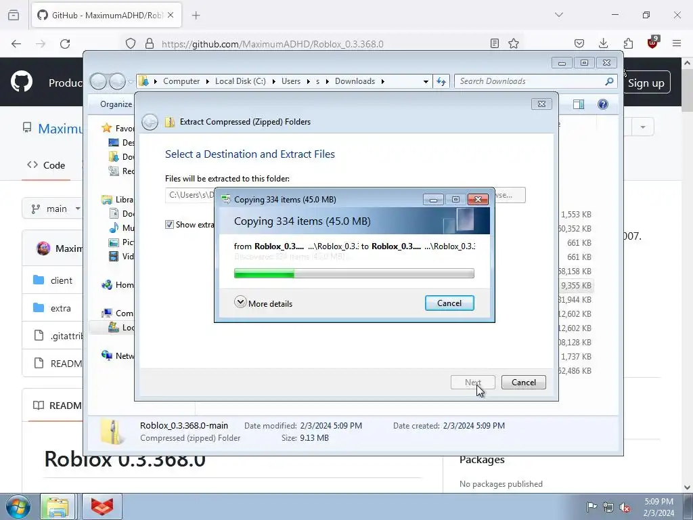Open the main branch dropdown
The image size is (693, 520).
coord(53,209)
